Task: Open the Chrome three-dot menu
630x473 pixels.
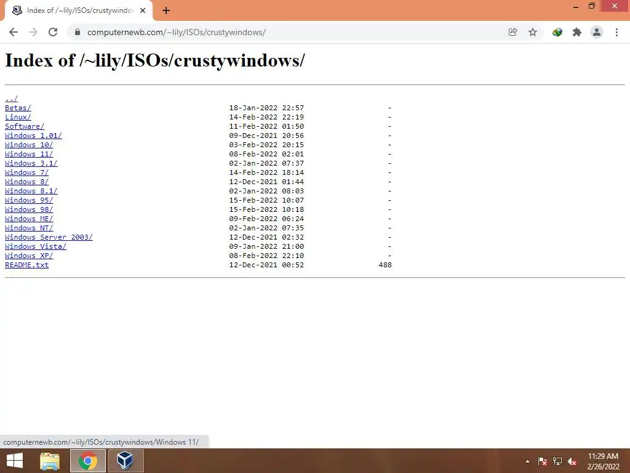Action: [x=616, y=32]
